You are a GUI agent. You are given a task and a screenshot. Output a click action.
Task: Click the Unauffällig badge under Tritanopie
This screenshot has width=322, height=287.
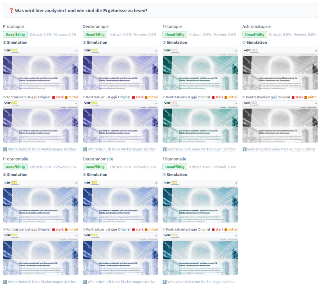(x=175, y=35)
